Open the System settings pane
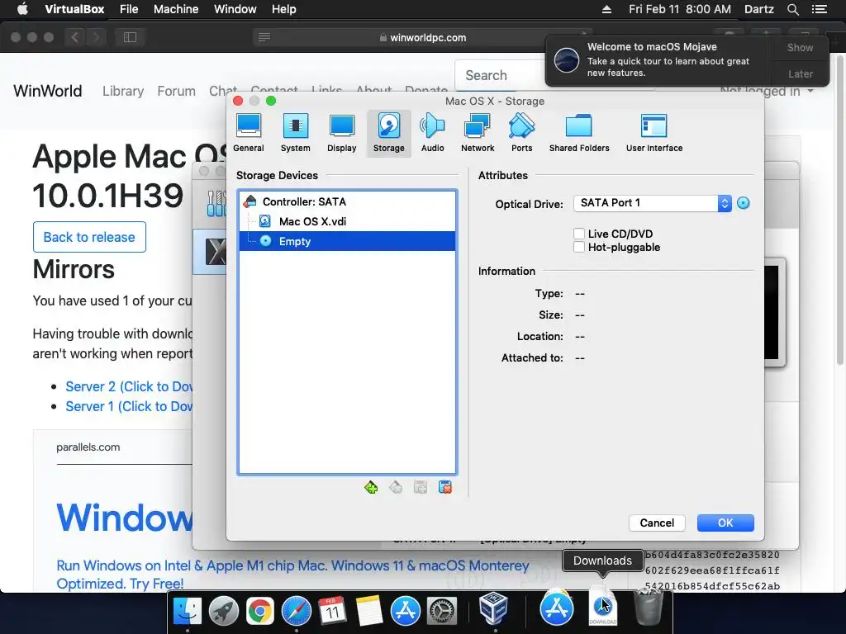The image size is (846, 634). click(x=295, y=133)
